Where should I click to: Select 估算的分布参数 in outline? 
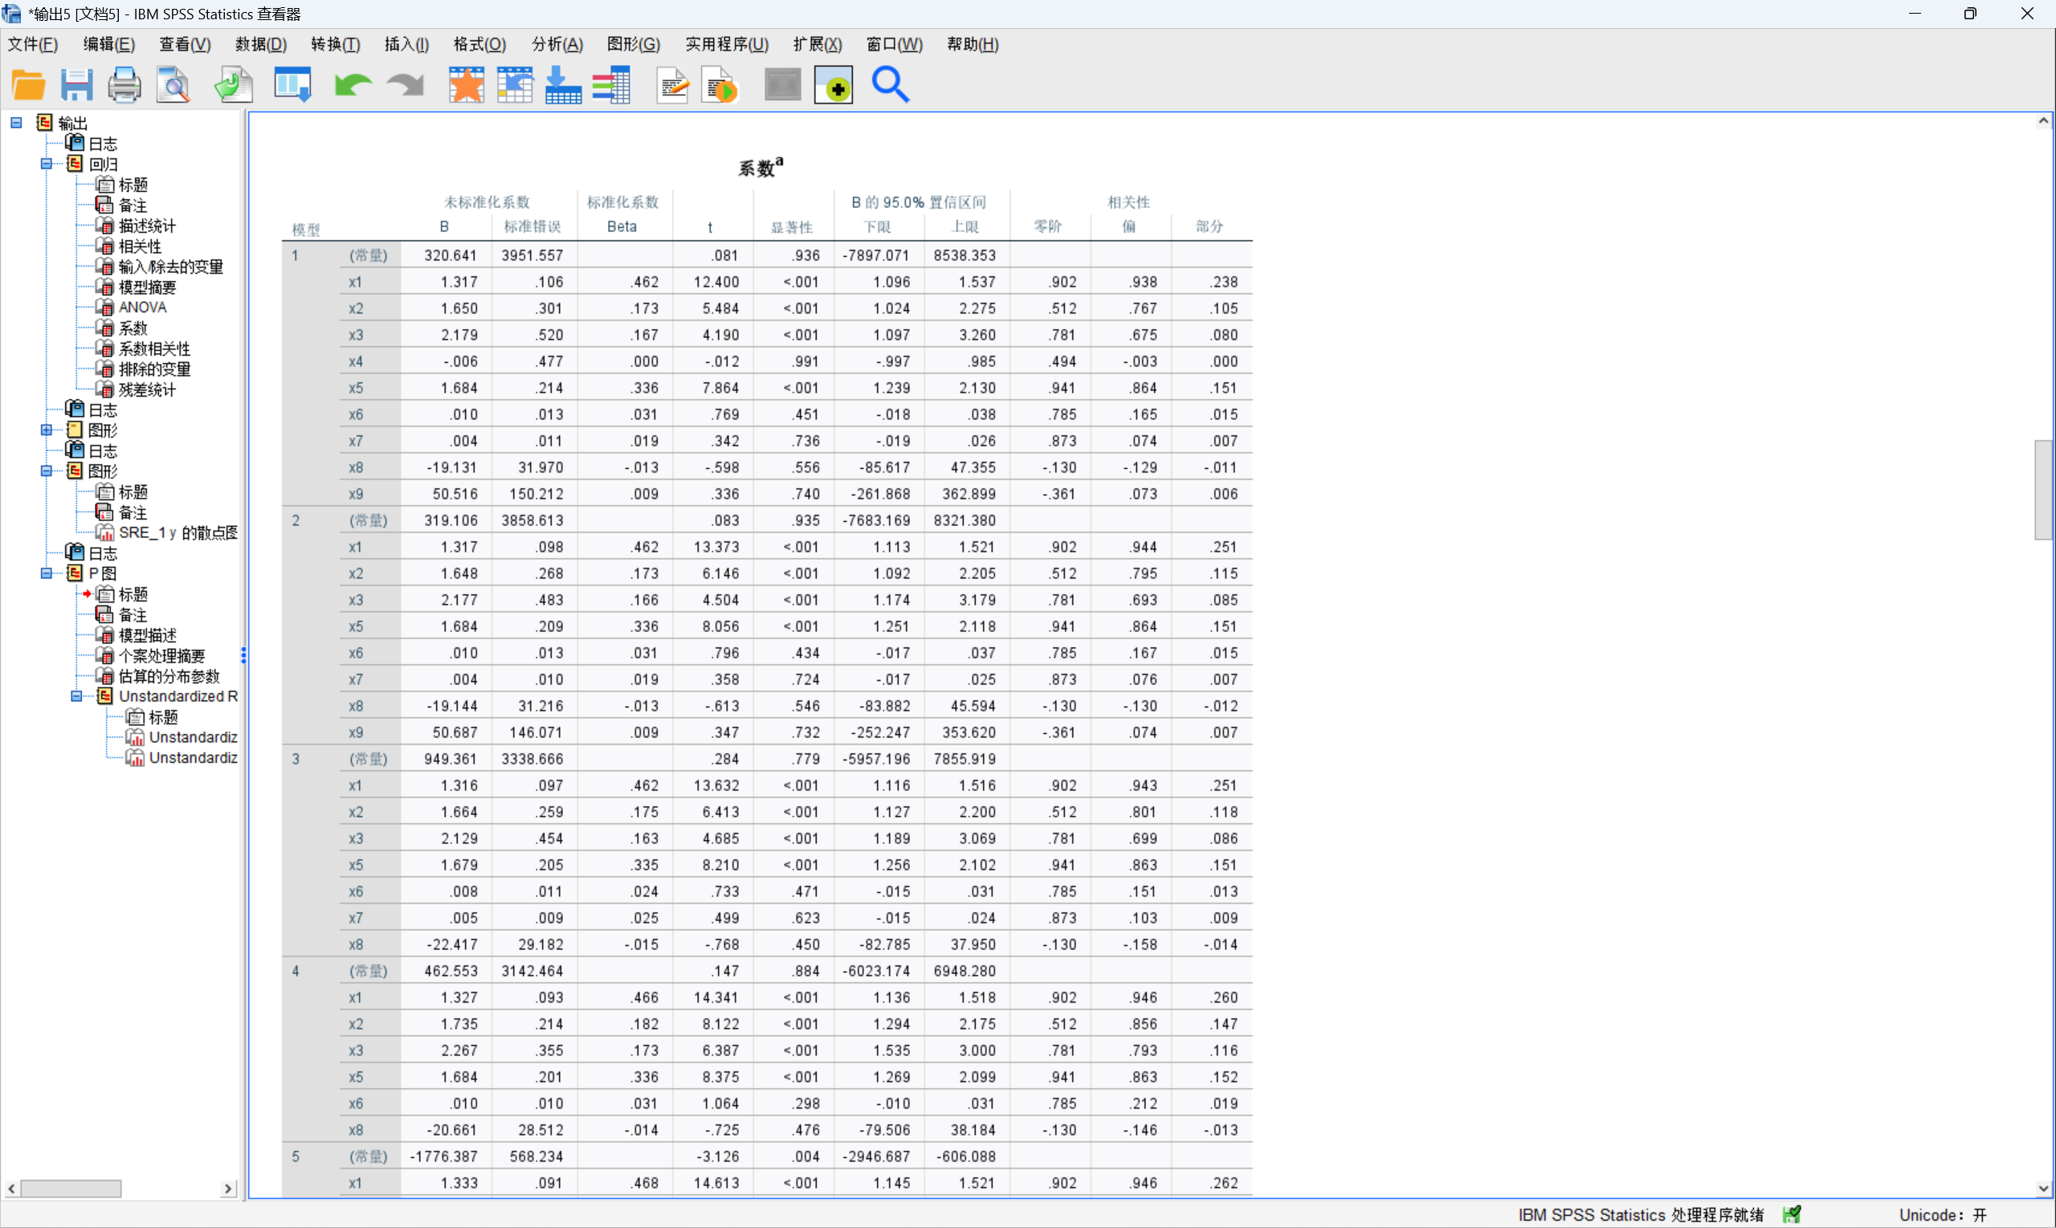click(x=169, y=676)
